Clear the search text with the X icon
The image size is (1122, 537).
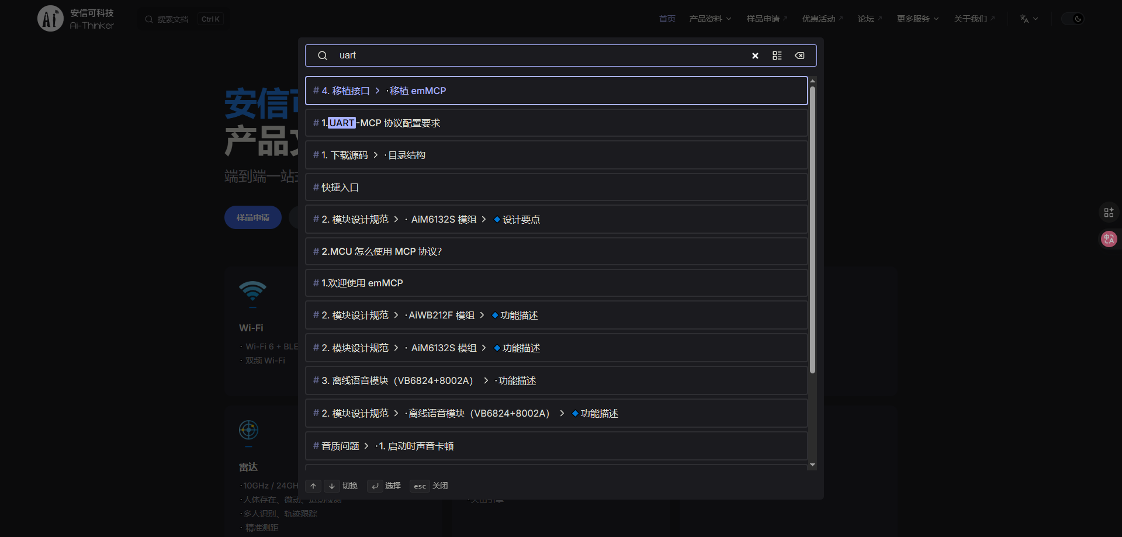pos(755,56)
